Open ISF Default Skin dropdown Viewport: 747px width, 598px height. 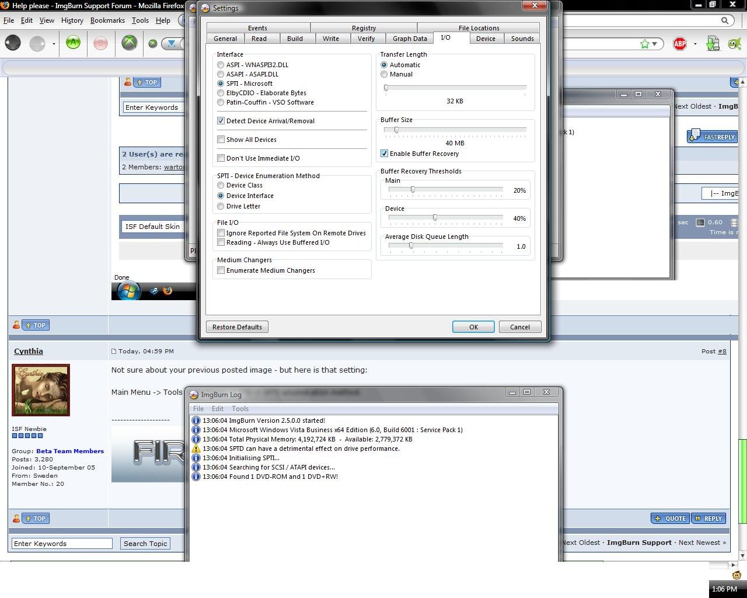(153, 227)
